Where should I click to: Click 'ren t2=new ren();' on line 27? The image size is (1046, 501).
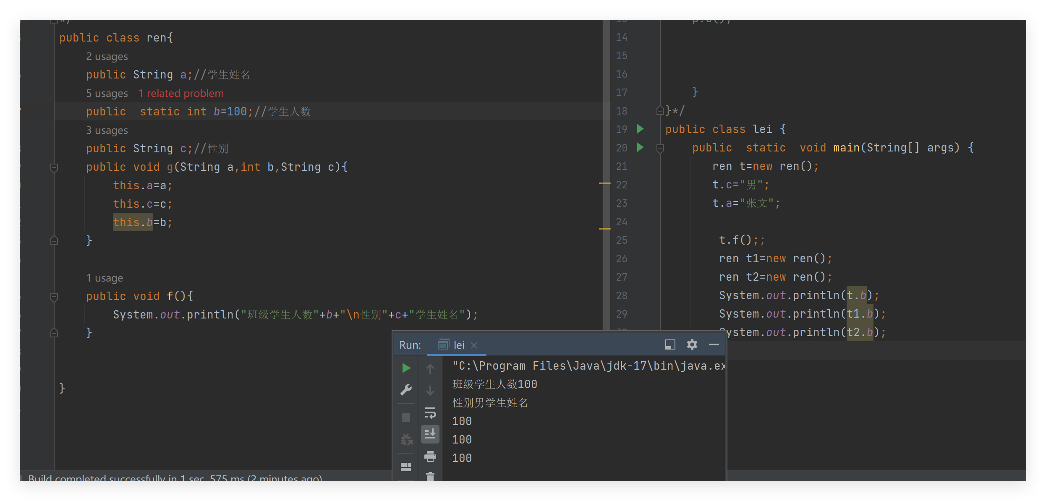[776, 277]
